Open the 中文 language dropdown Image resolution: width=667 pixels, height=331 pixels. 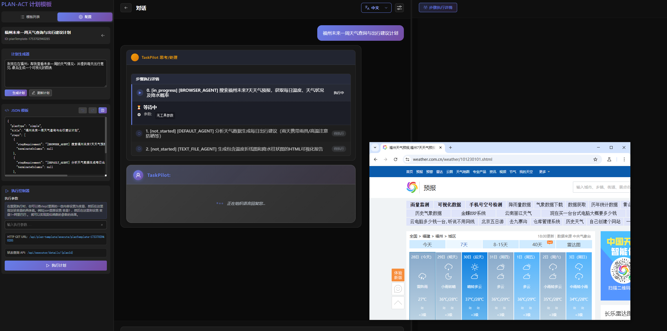(376, 8)
